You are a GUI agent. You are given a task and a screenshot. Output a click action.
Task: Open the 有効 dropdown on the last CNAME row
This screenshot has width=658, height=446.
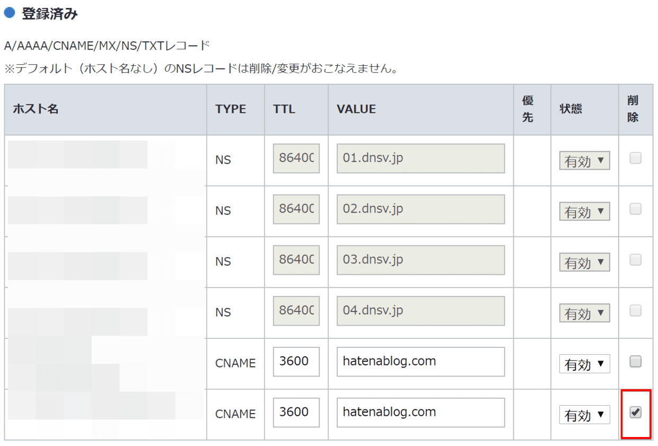[x=584, y=415]
